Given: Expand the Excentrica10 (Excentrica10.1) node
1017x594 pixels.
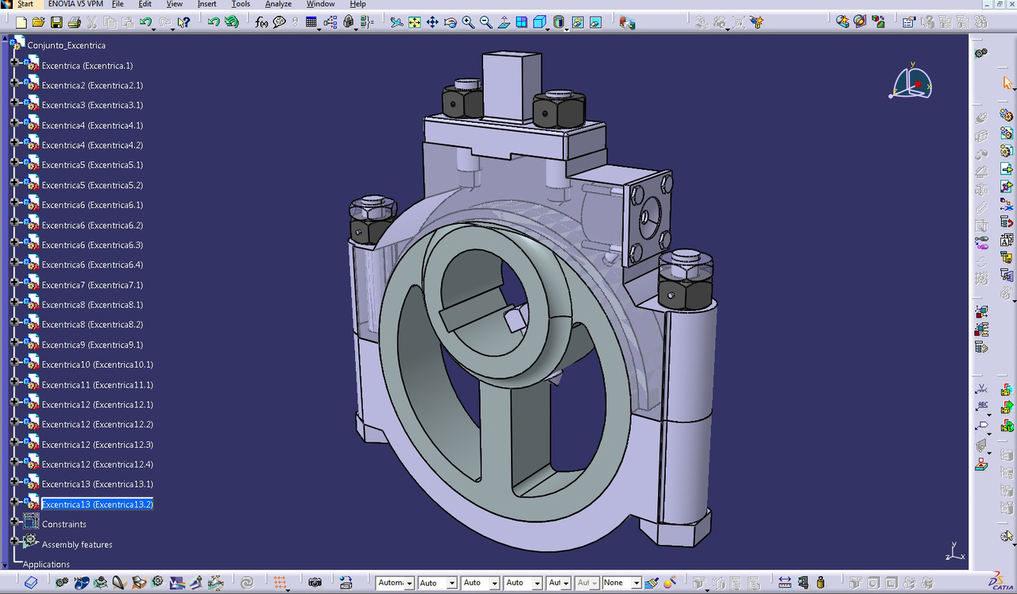Looking at the screenshot, I should [14, 361].
